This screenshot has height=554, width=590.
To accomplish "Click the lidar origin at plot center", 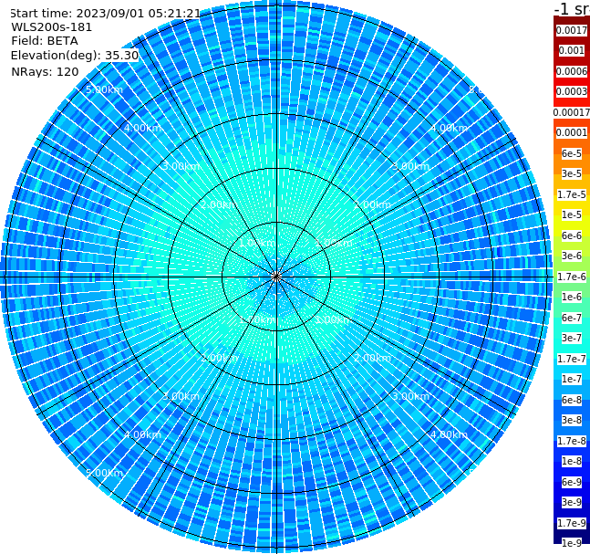I will [x=276, y=277].
